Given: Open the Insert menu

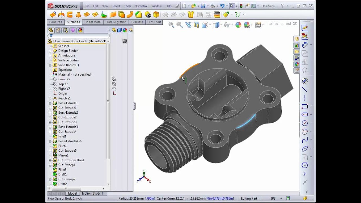Looking at the screenshot, I should point(116,6).
